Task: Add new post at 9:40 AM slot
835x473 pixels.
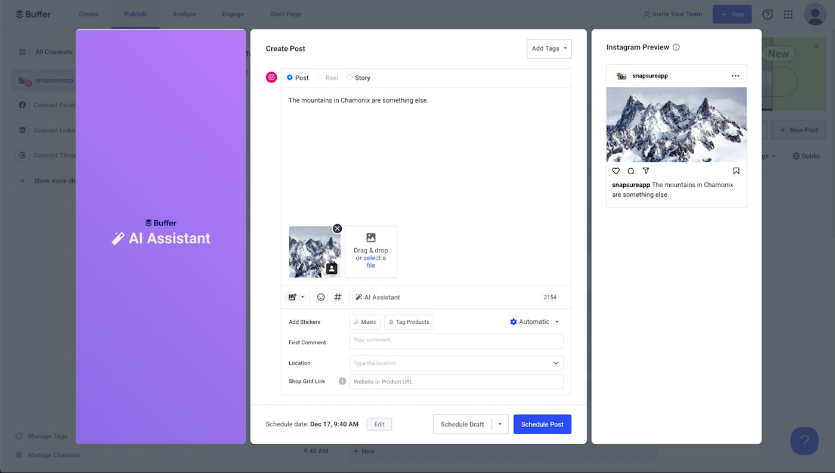Action: pos(364,452)
